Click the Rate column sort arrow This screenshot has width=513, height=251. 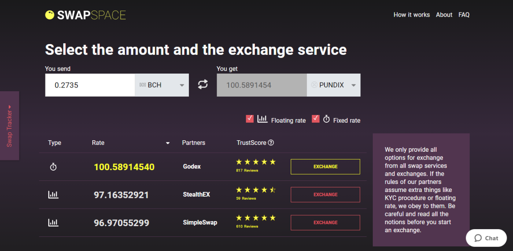click(x=168, y=143)
